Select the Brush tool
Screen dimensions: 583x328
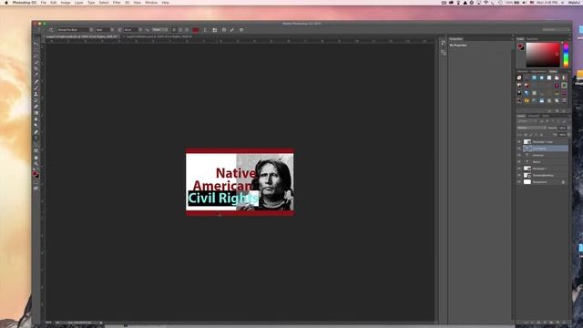tap(36, 87)
